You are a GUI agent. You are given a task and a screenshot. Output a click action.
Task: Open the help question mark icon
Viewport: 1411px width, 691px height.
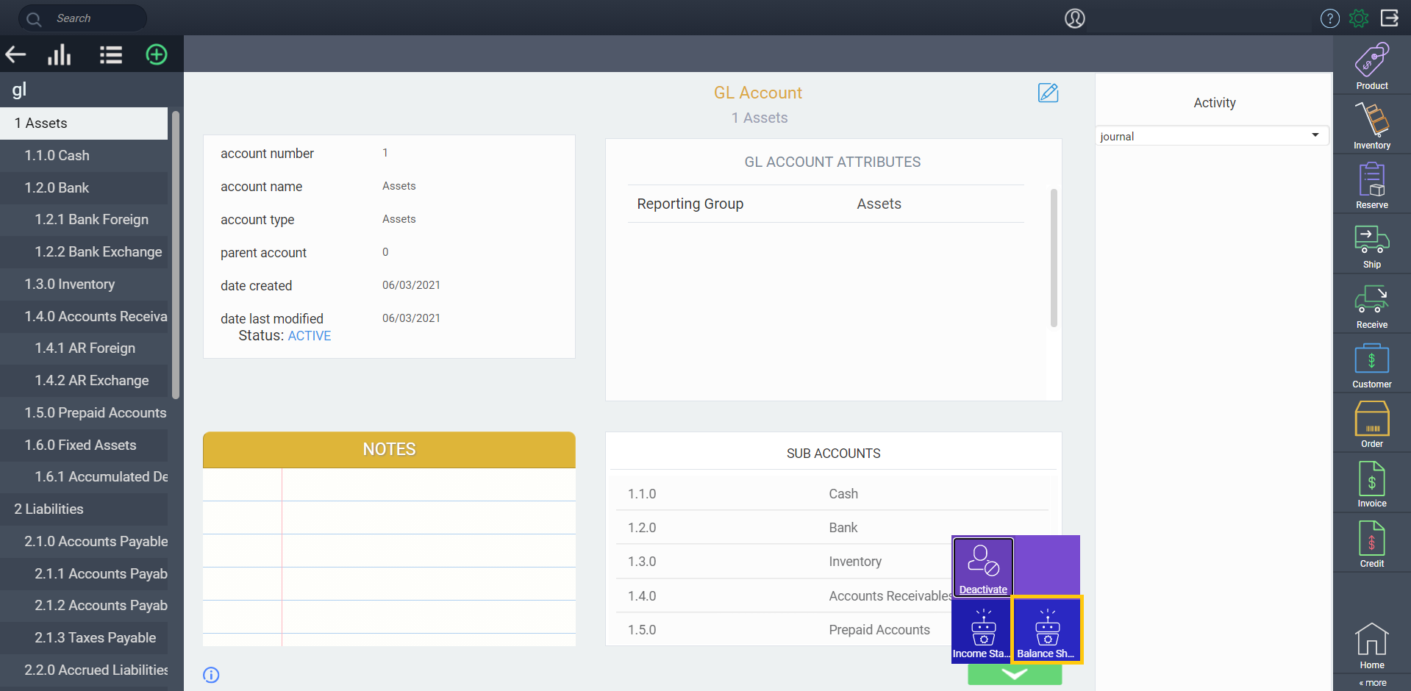(1329, 18)
